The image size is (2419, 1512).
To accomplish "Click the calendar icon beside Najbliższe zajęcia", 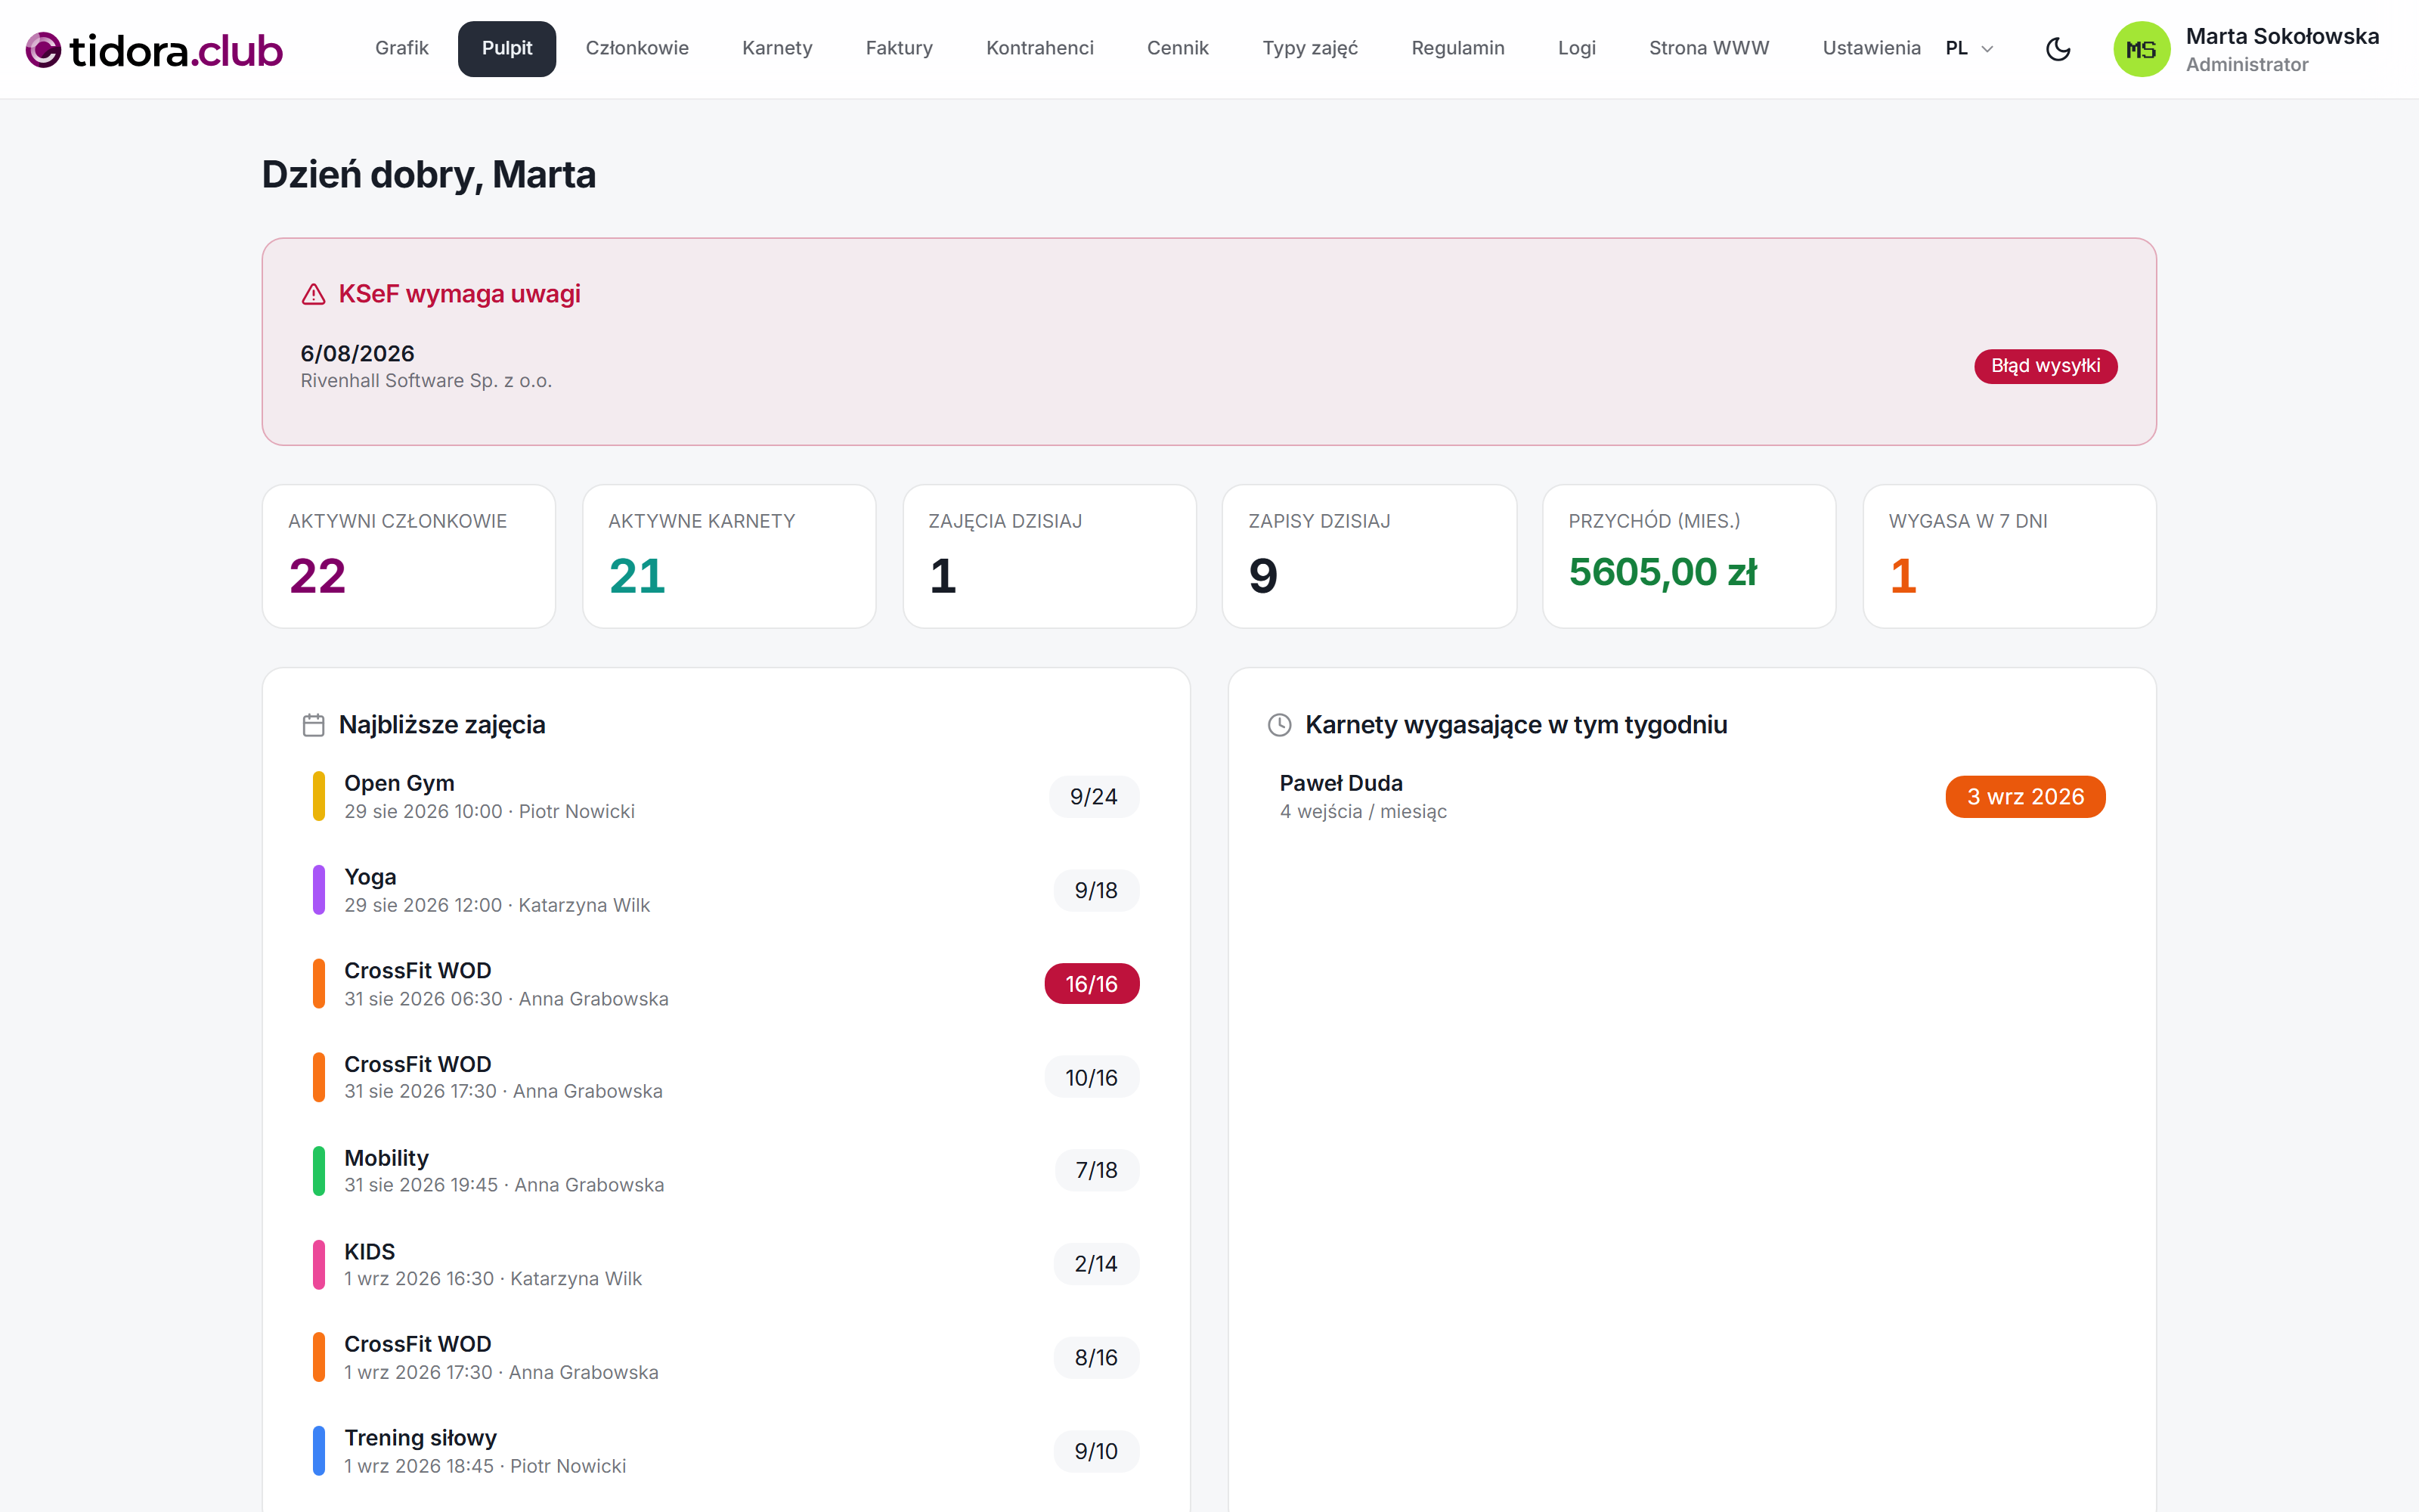I will [314, 725].
